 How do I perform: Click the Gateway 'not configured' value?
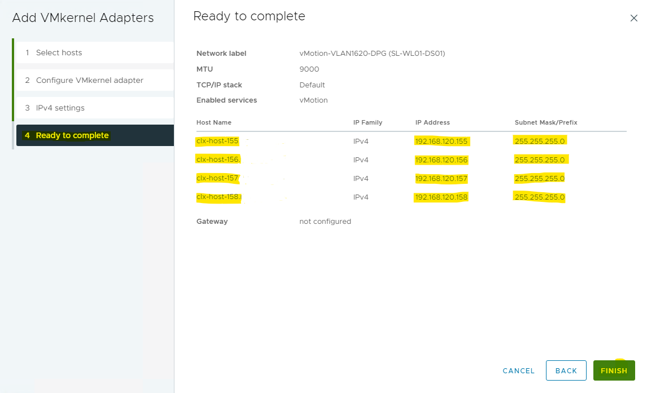[325, 222]
